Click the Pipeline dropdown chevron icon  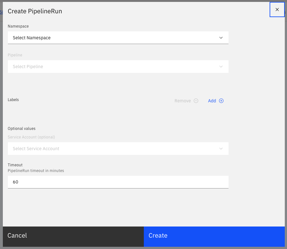(221, 67)
